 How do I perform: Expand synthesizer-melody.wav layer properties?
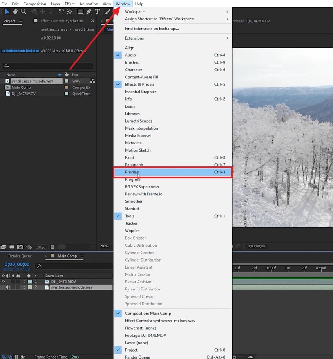coord(25,287)
